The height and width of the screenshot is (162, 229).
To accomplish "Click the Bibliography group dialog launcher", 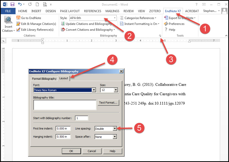I will click(160, 36).
